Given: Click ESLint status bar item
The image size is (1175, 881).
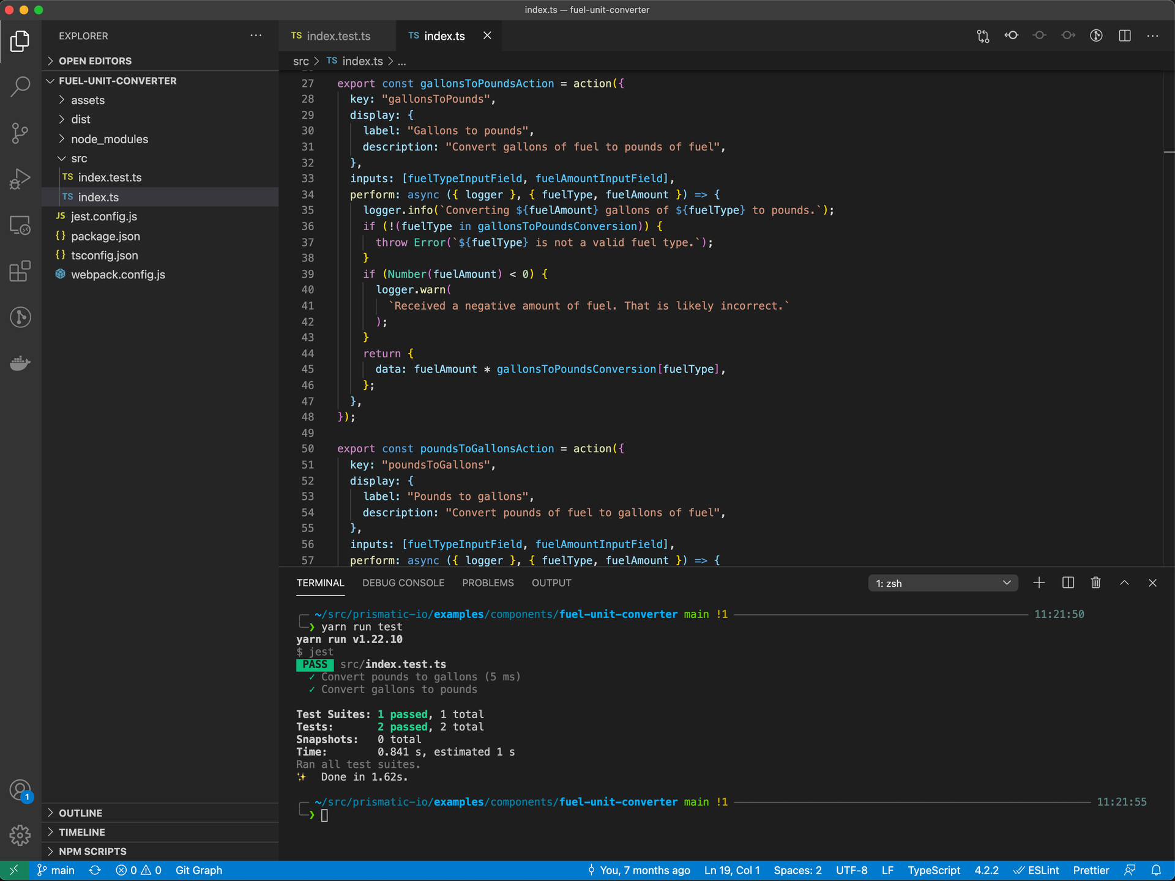Looking at the screenshot, I should (1036, 870).
